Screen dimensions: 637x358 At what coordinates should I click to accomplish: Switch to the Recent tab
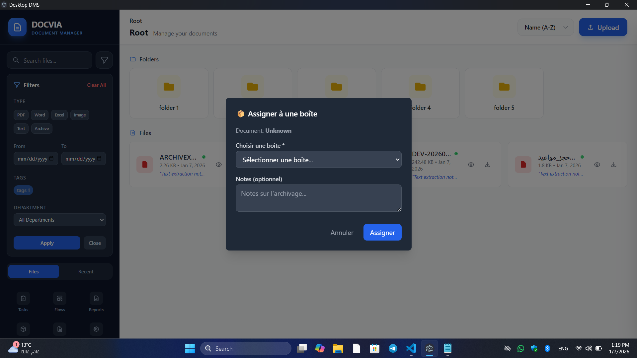click(86, 271)
